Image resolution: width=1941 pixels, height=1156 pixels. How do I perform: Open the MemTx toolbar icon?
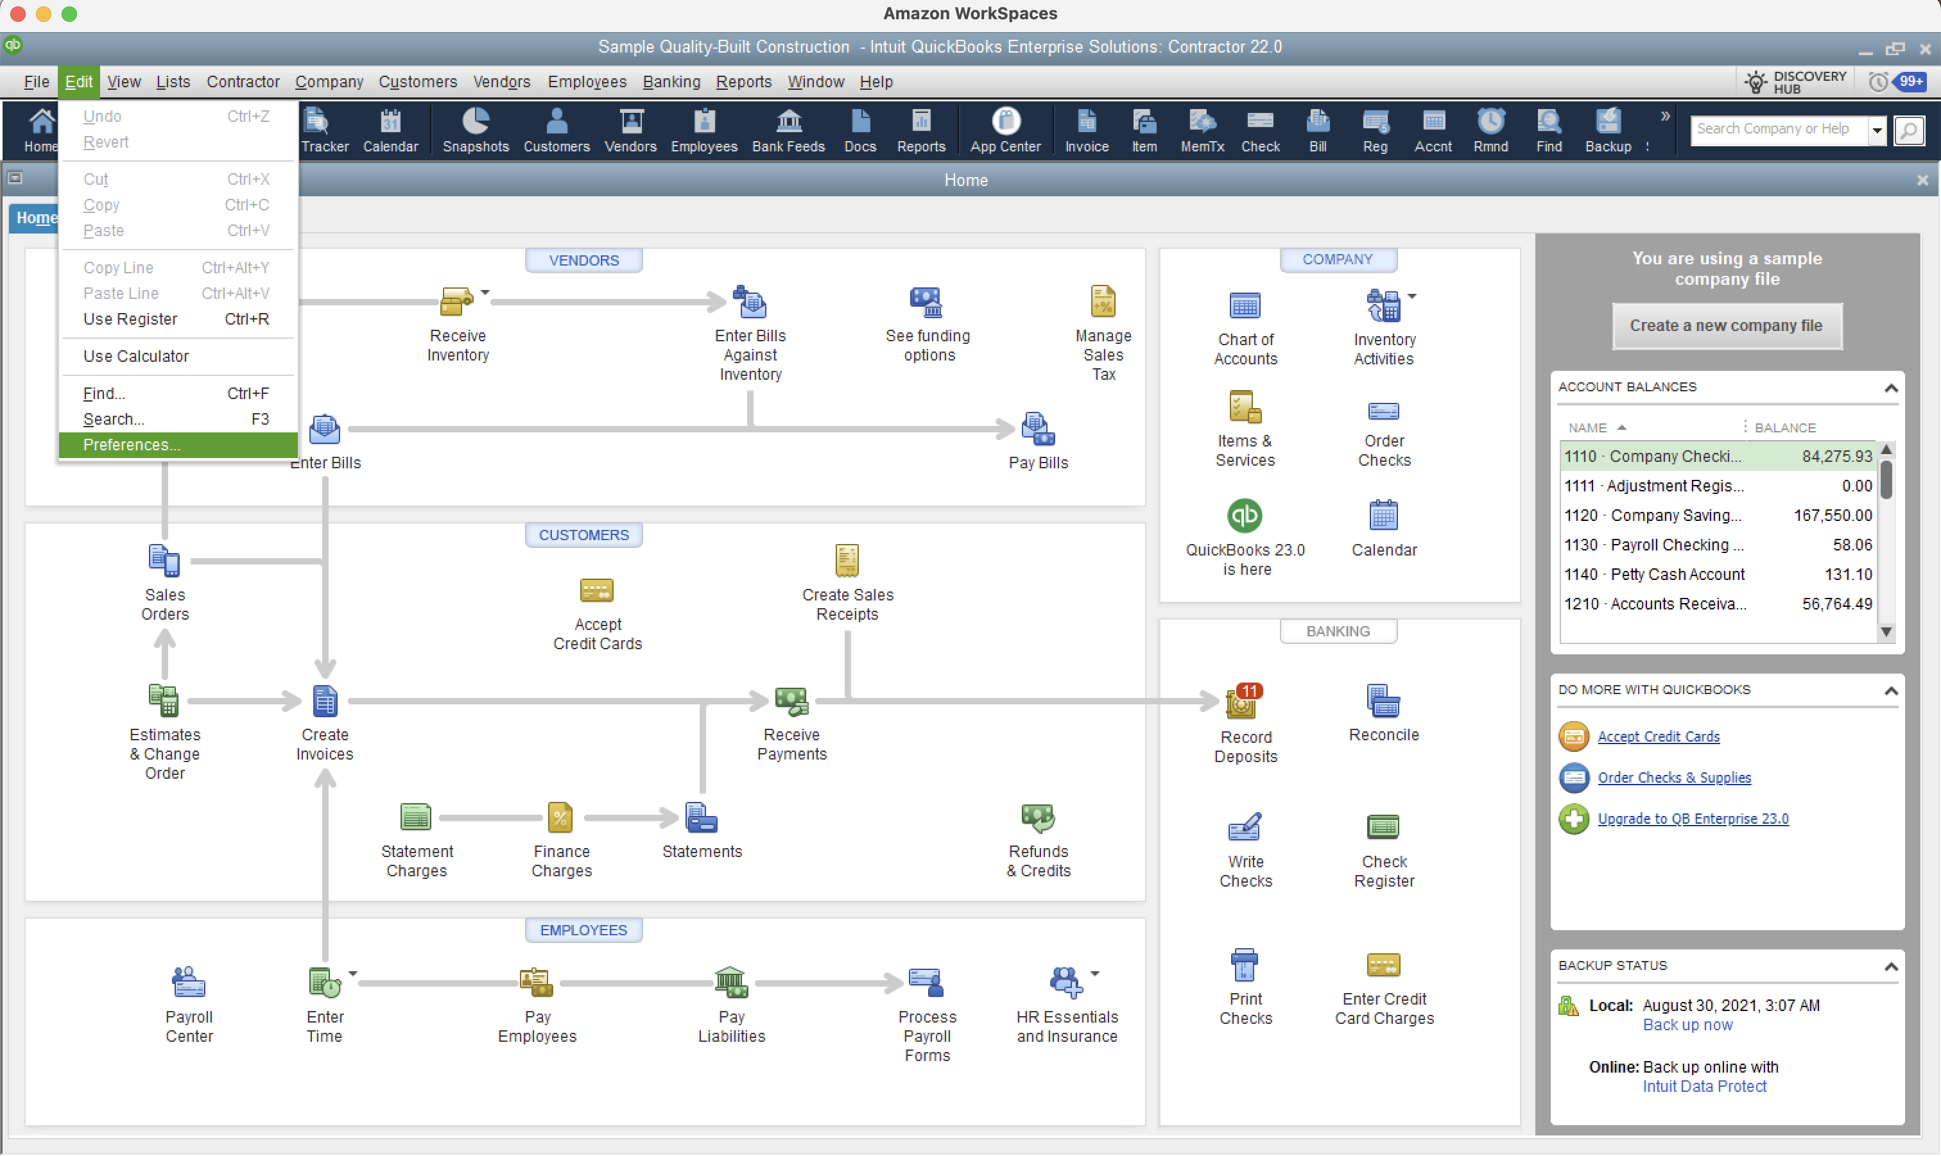coord(1202,130)
